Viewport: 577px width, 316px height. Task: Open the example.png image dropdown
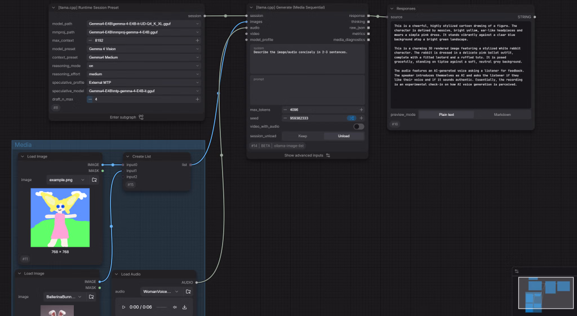[x=67, y=180]
